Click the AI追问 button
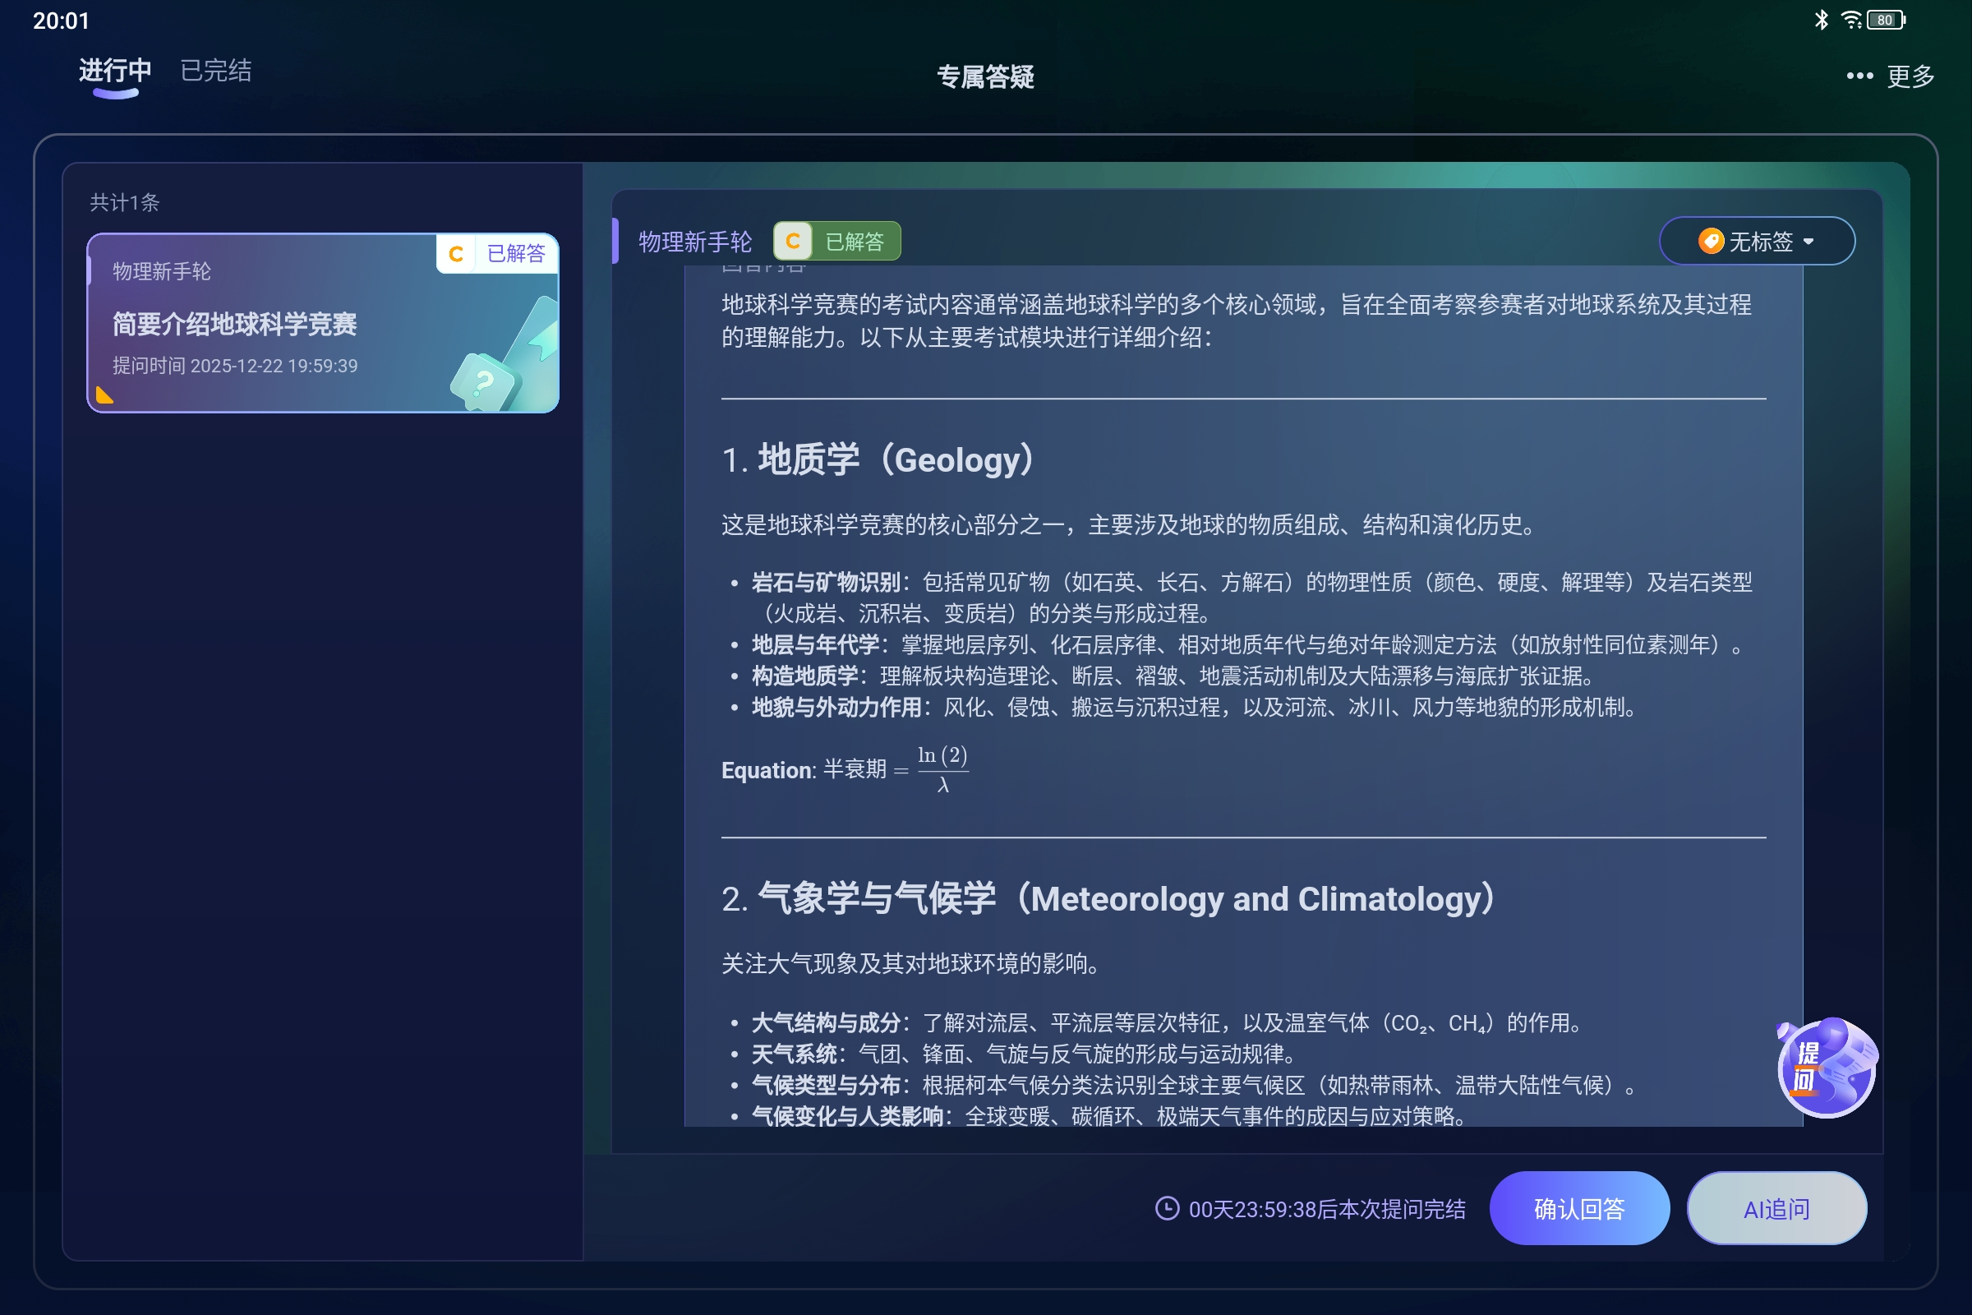 1776,1207
